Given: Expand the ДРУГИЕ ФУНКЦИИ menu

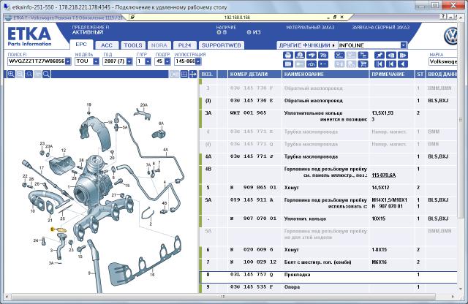Looking at the screenshot, I should tap(307, 45).
